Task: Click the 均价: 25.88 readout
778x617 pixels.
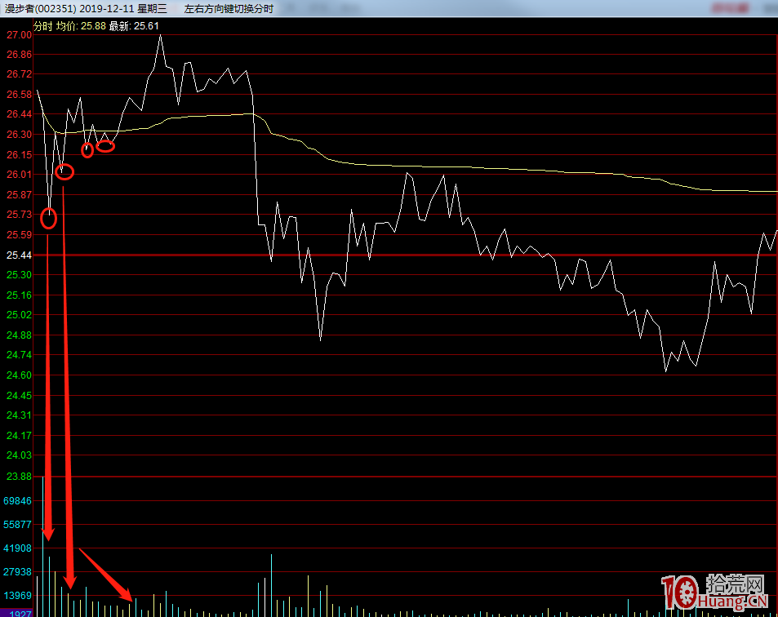Action: pyautogui.click(x=81, y=26)
